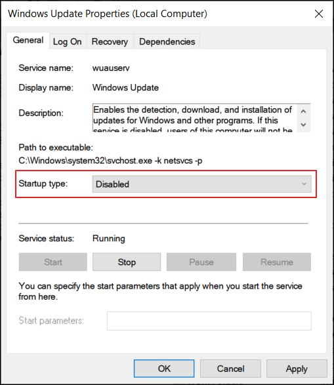
Task: Click the description scroll up arrow
Action: coord(304,111)
